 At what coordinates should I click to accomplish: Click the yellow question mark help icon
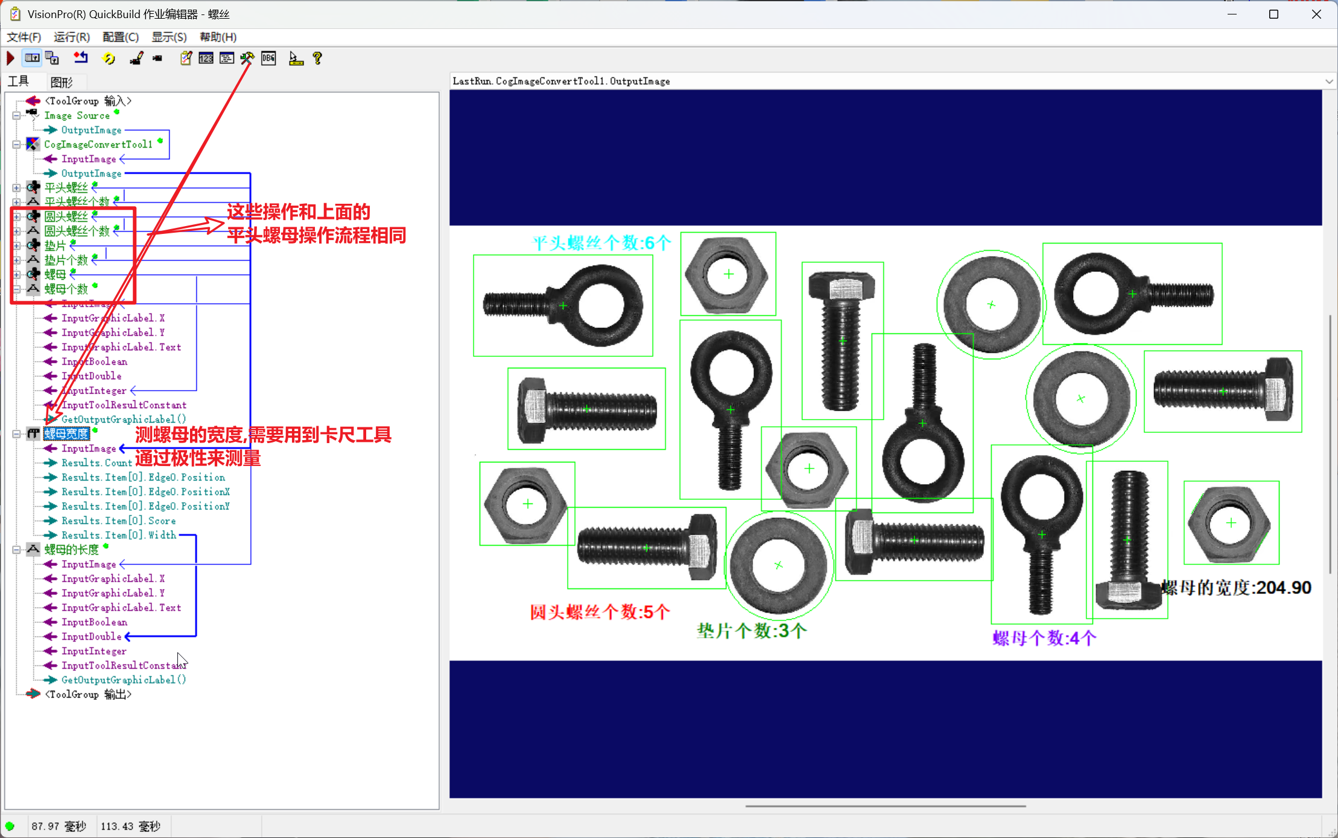[x=317, y=58]
